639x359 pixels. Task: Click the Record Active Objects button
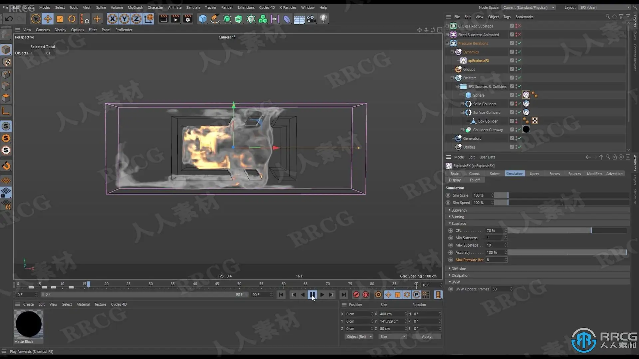pyautogui.click(x=356, y=295)
